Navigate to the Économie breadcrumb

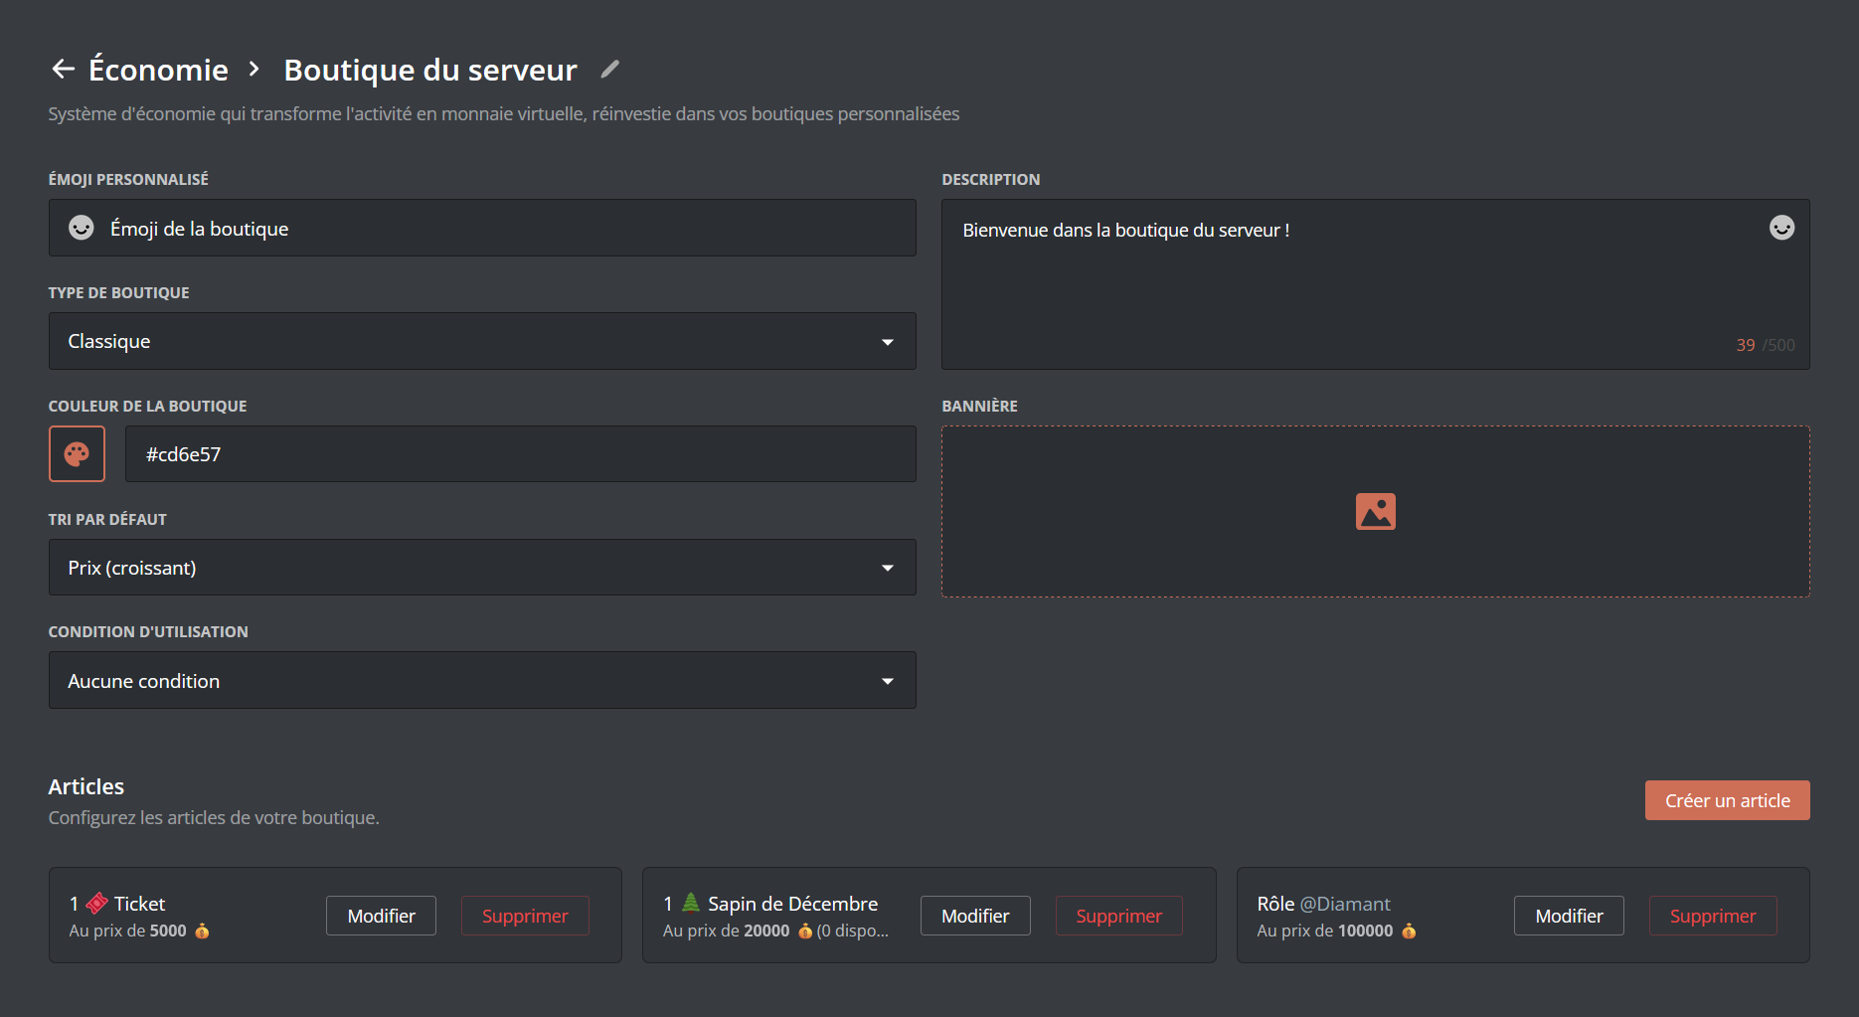(158, 70)
